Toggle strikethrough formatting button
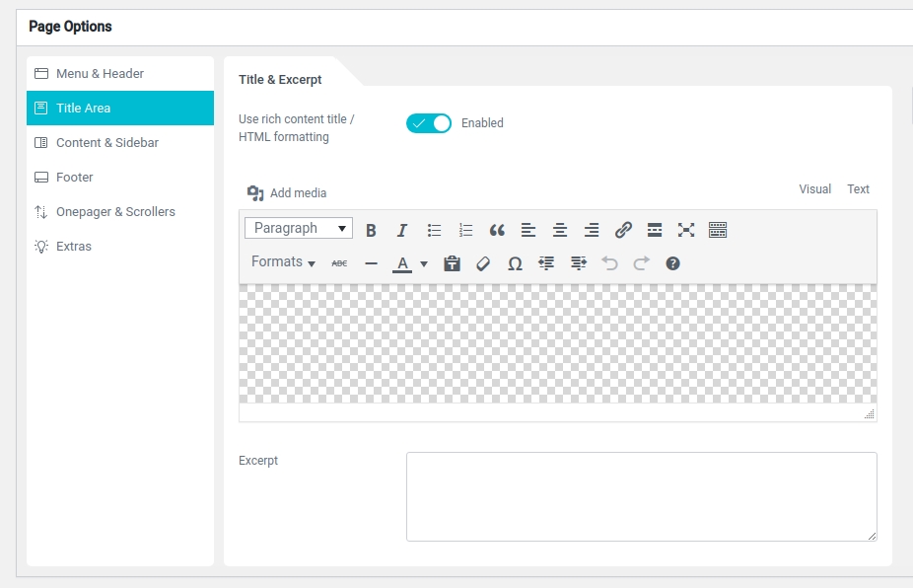913x588 pixels. 339,263
